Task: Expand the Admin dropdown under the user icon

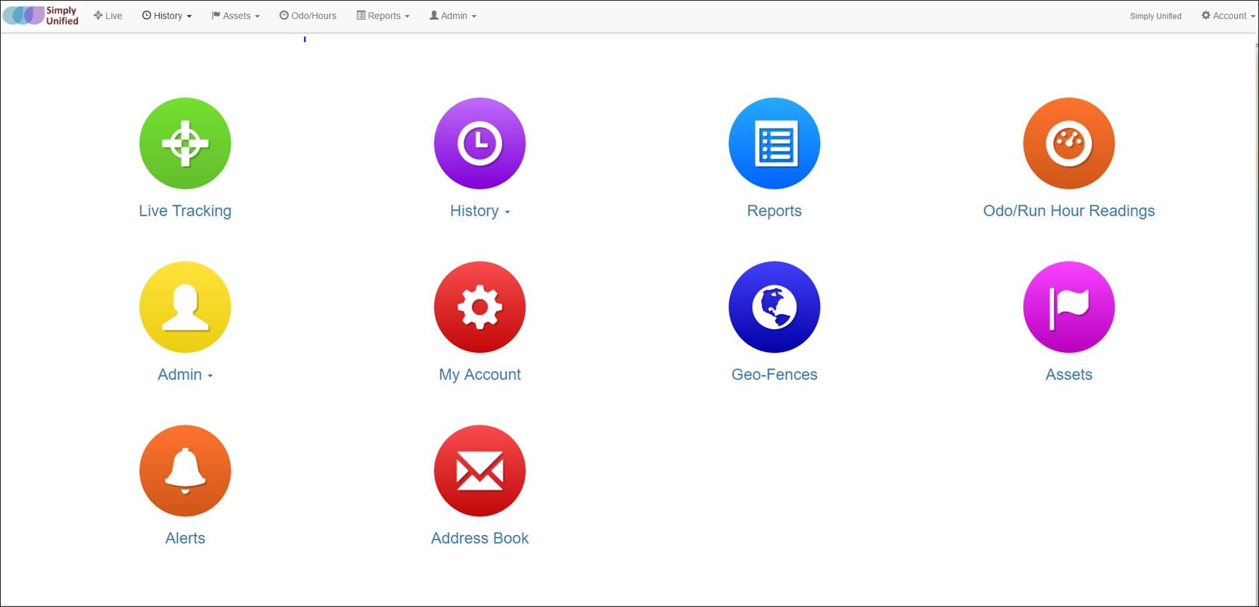Action: 185,374
